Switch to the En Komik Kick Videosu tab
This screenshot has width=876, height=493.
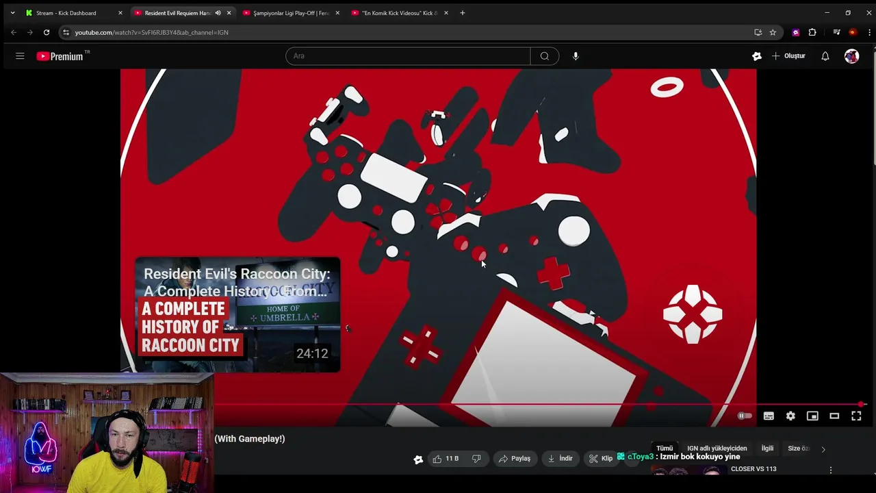coord(400,13)
